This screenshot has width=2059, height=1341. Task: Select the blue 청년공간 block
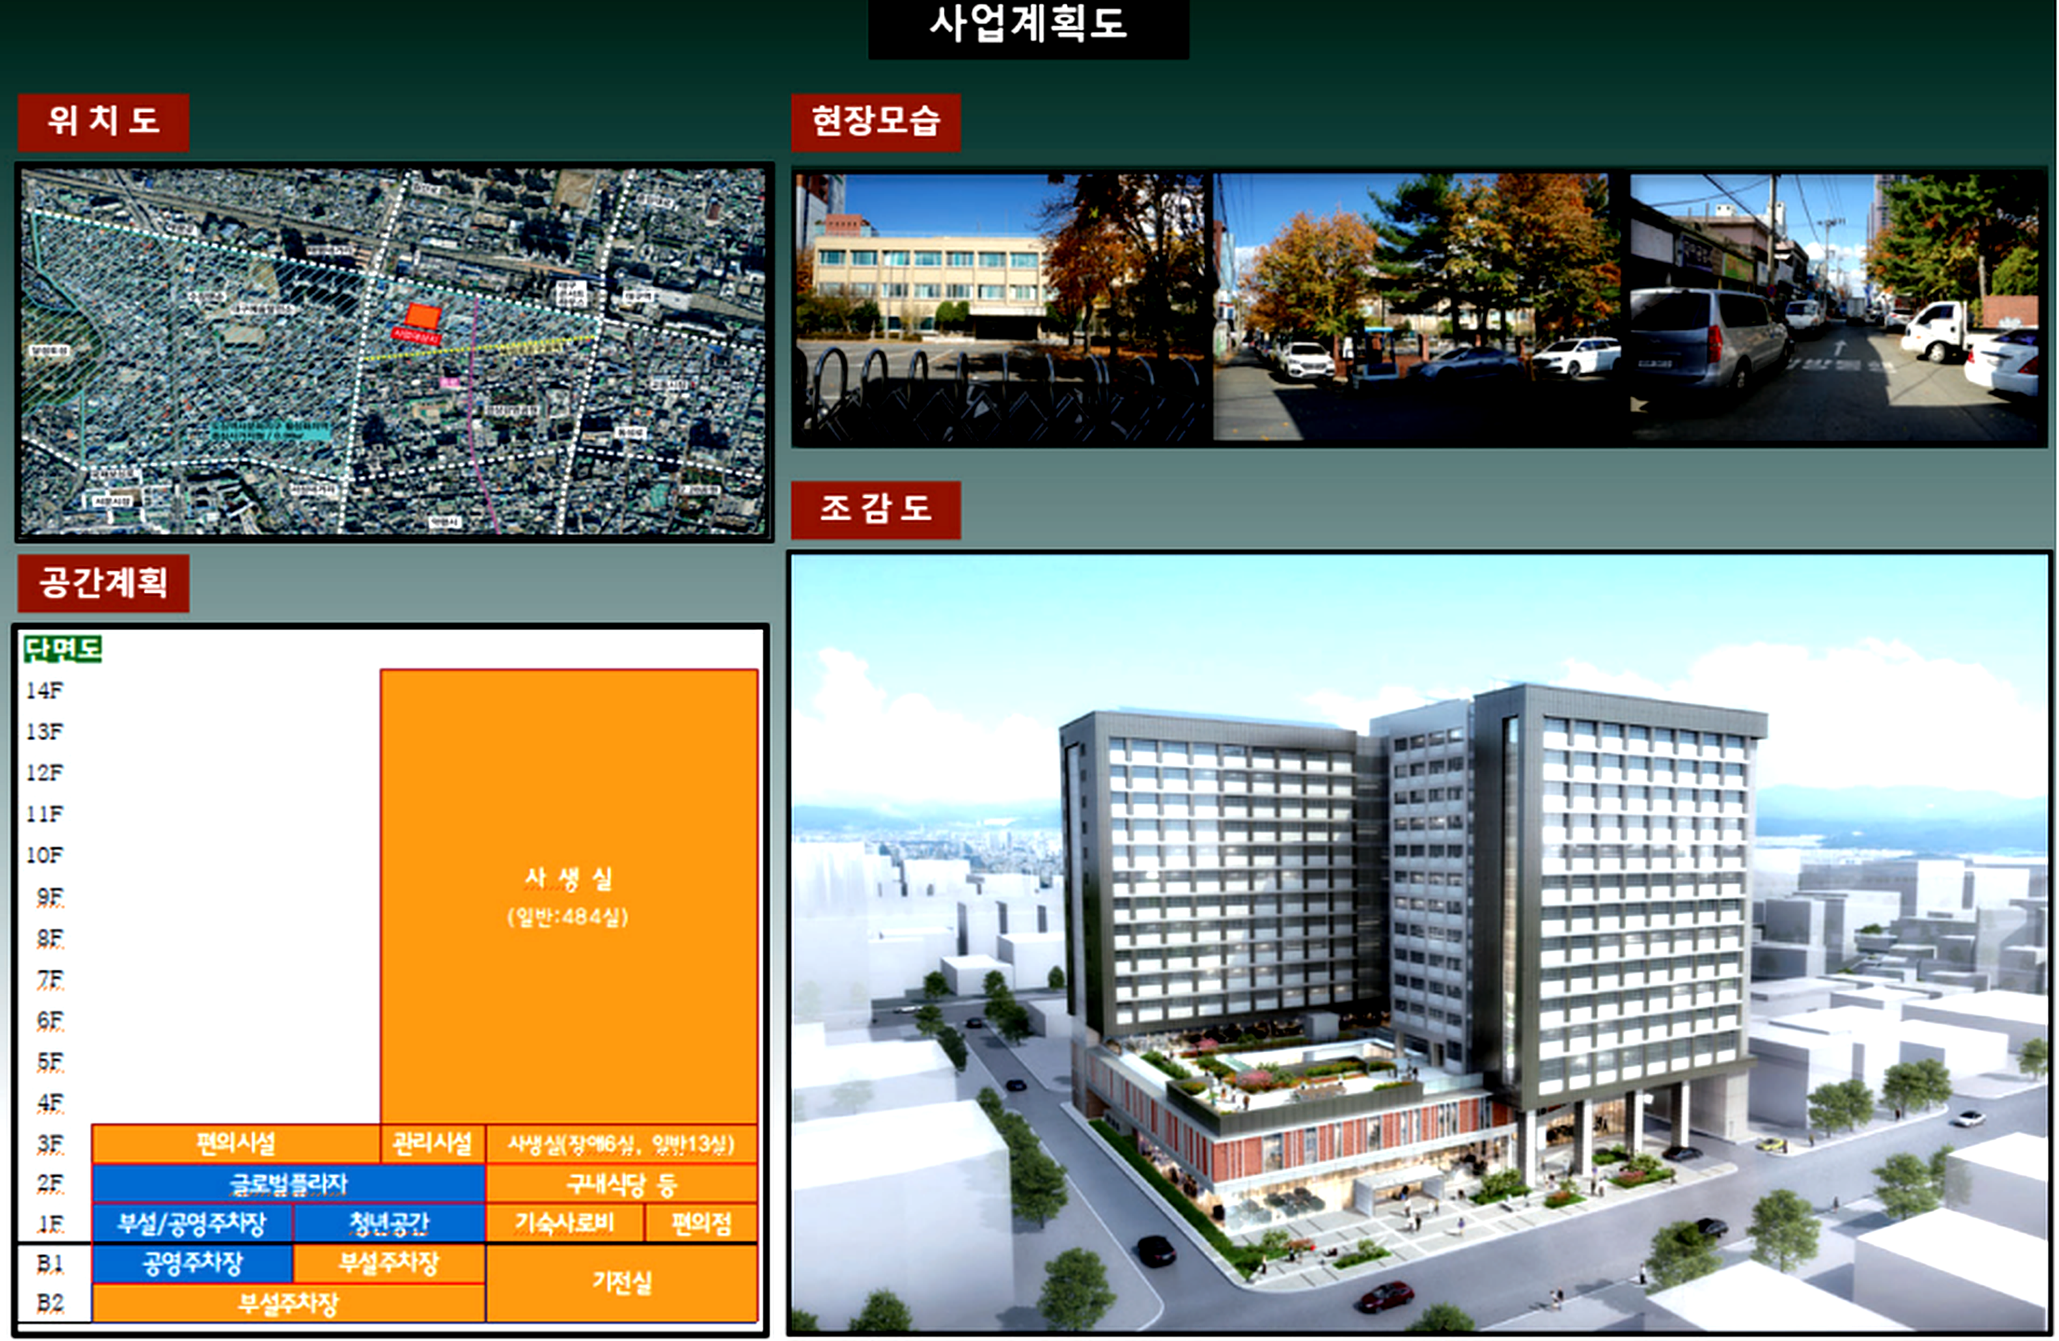coord(389,1224)
